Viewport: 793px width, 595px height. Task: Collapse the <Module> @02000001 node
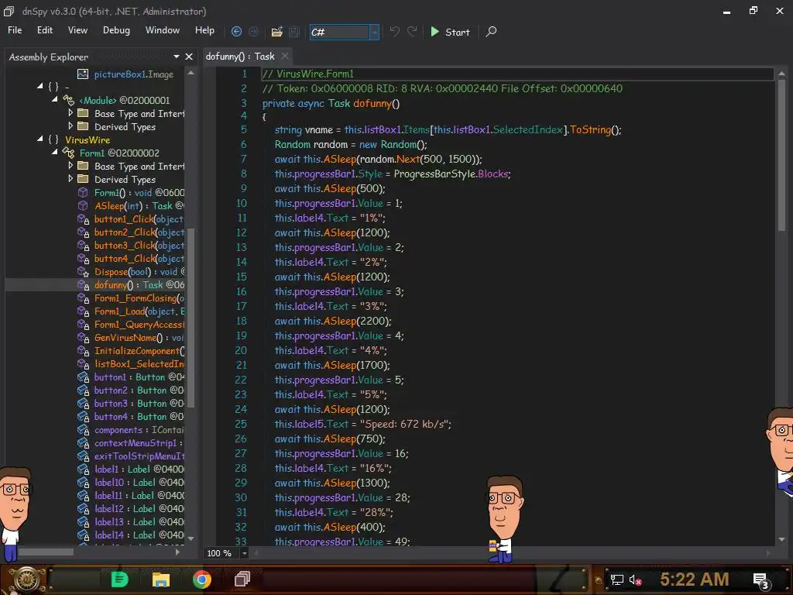point(55,99)
